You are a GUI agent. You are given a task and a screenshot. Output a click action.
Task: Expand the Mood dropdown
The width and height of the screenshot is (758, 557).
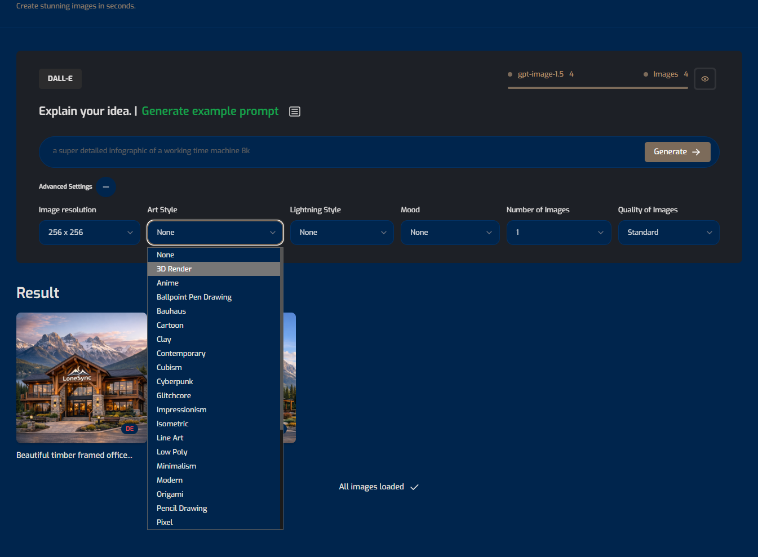point(450,233)
